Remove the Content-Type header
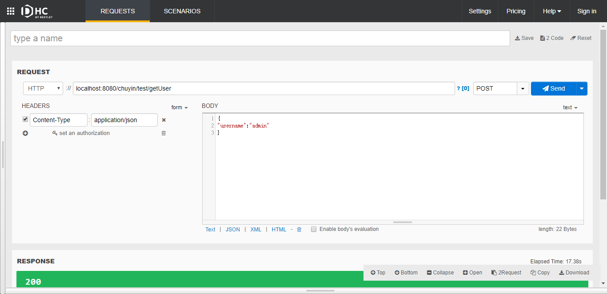This screenshot has height=294, width=607. tap(164, 120)
